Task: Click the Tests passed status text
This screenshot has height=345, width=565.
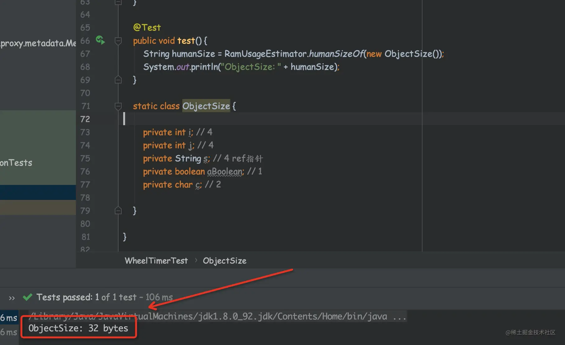Action: 104,297
